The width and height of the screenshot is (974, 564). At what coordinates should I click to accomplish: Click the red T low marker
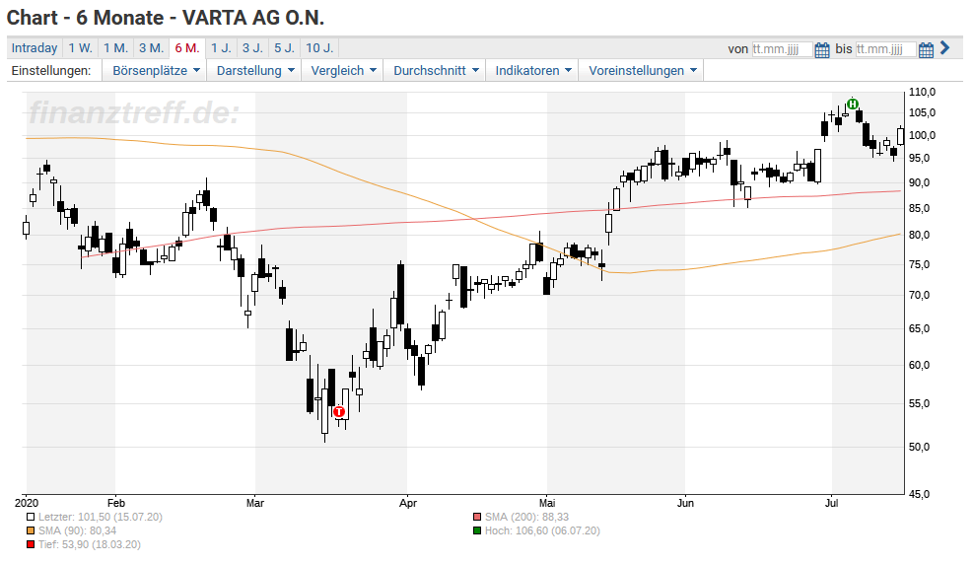pos(338,412)
